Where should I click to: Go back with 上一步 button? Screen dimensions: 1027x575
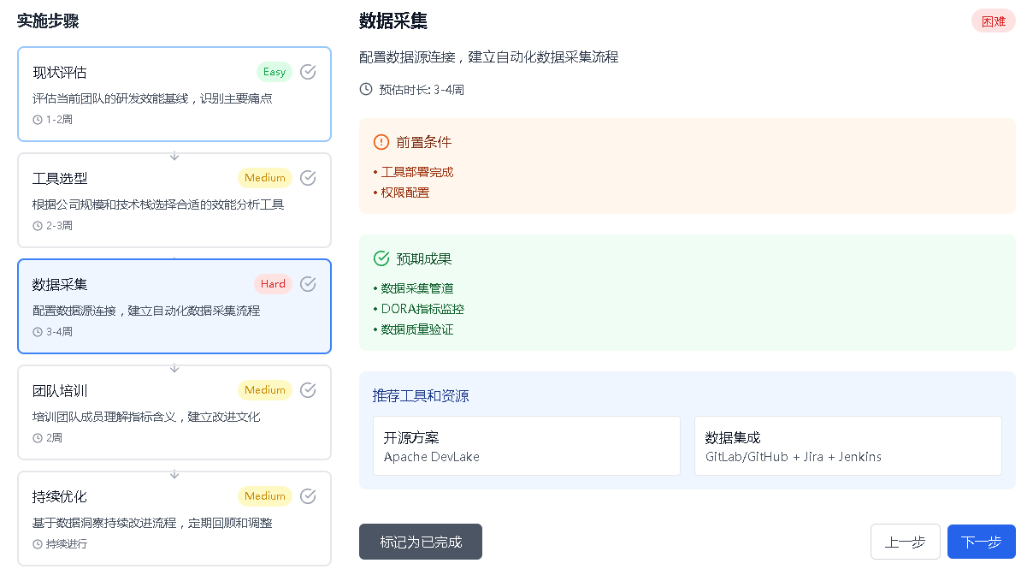(905, 542)
